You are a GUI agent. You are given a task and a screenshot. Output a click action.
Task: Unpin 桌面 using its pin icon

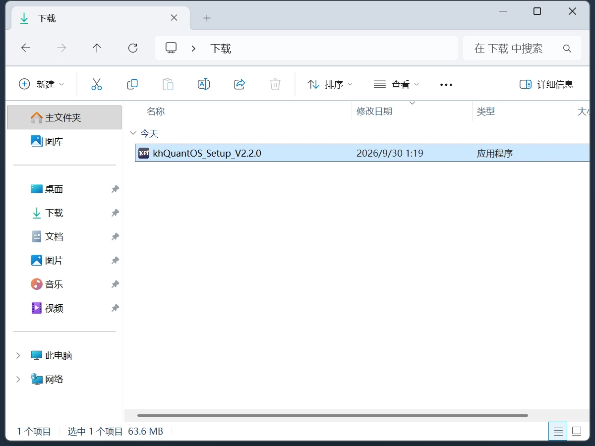[x=115, y=189]
